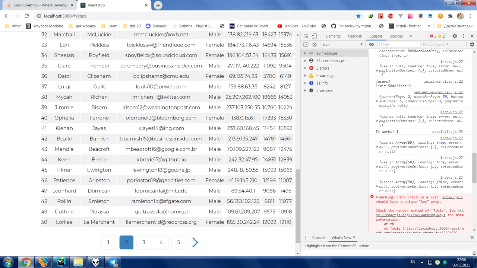Screen dimensions: 477x268
Task: Open webDev - YouTube bookmark
Action: click(297, 26)
